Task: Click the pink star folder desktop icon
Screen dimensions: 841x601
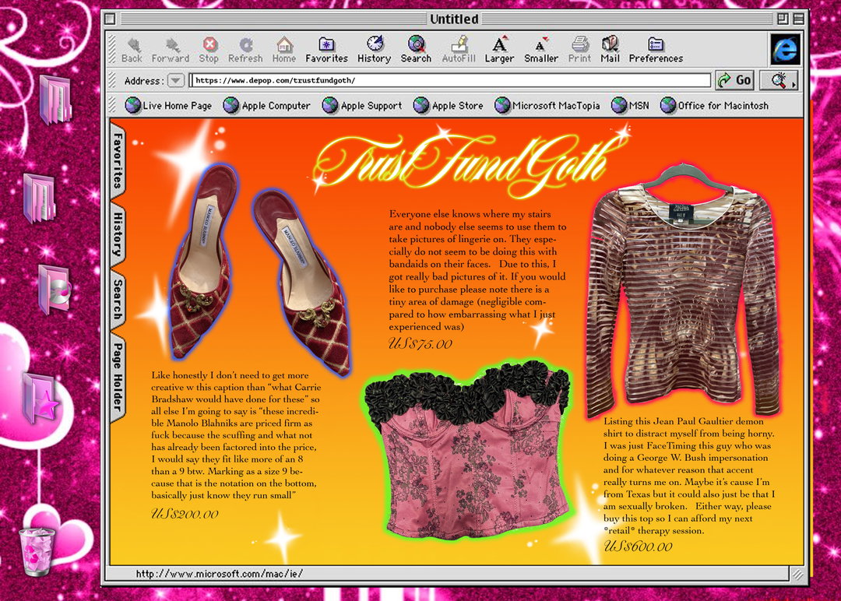Action: pos(40,397)
